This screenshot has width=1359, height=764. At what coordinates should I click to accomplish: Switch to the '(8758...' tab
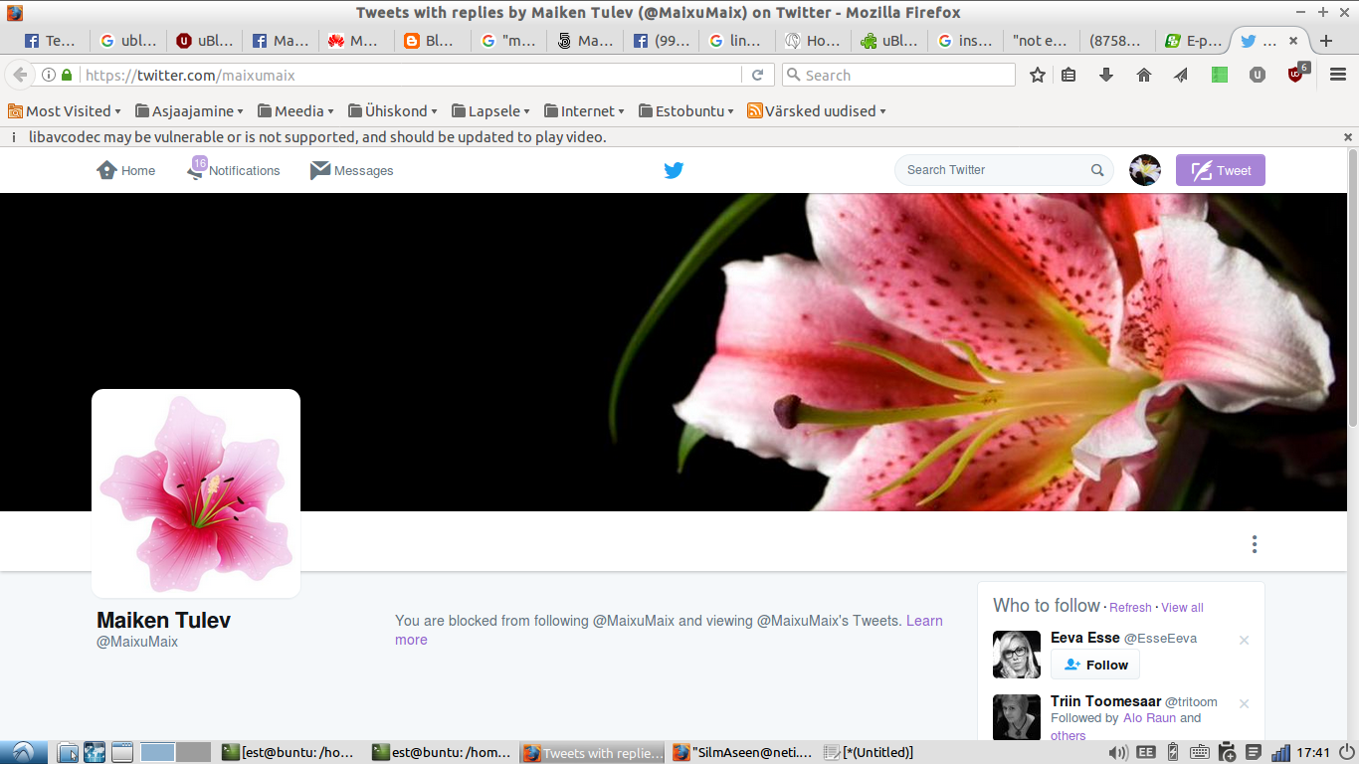coord(1116,41)
